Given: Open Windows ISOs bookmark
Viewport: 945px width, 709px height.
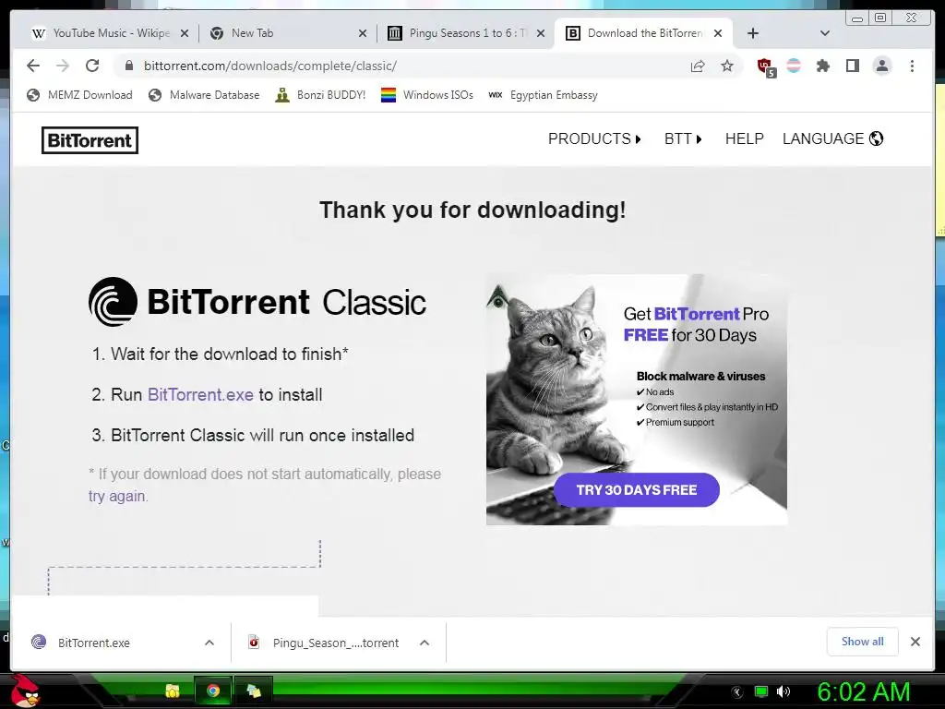Looking at the screenshot, I should [x=427, y=95].
